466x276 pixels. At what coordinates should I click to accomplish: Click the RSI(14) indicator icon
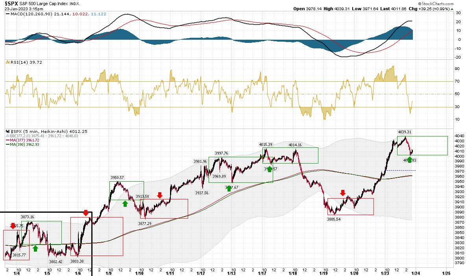8,63
